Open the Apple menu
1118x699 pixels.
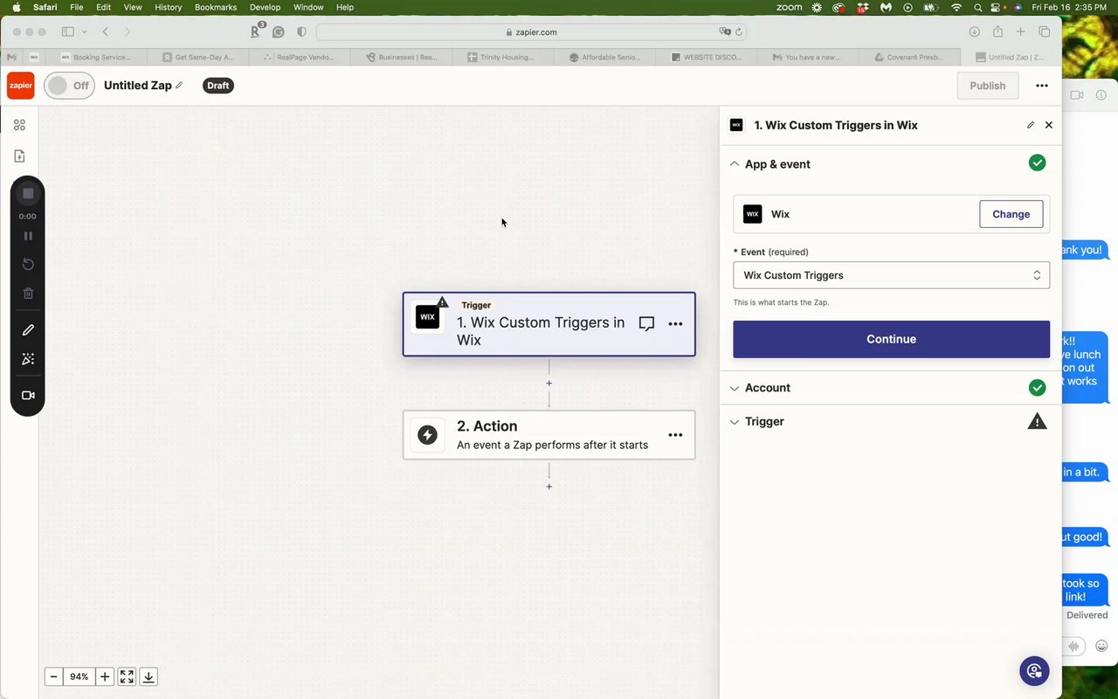(x=16, y=7)
